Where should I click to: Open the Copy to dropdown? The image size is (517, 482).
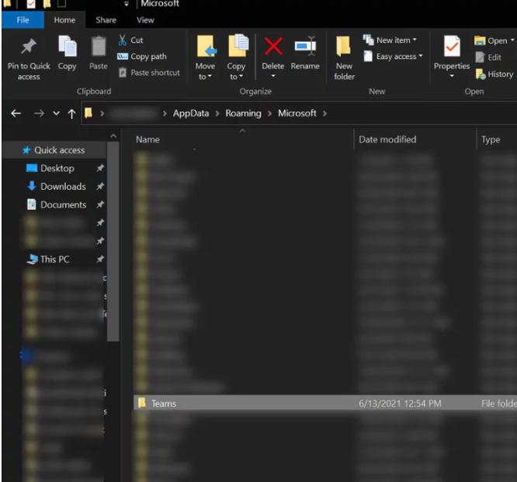236,77
